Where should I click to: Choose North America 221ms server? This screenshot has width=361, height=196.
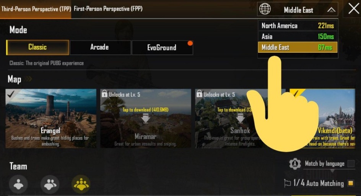pos(298,26)
